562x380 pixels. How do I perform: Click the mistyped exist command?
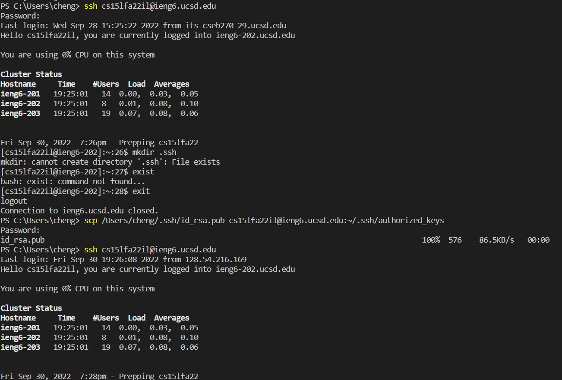(143, 172)
